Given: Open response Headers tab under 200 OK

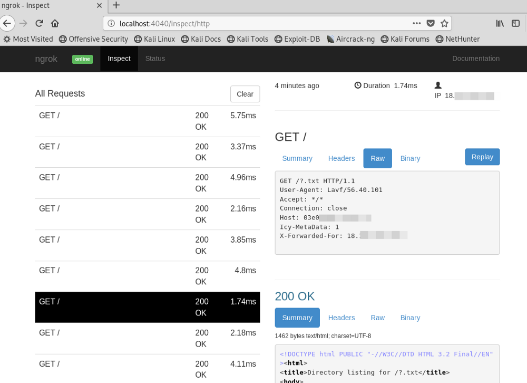Looking at the screenshot, I should [341, 318].
